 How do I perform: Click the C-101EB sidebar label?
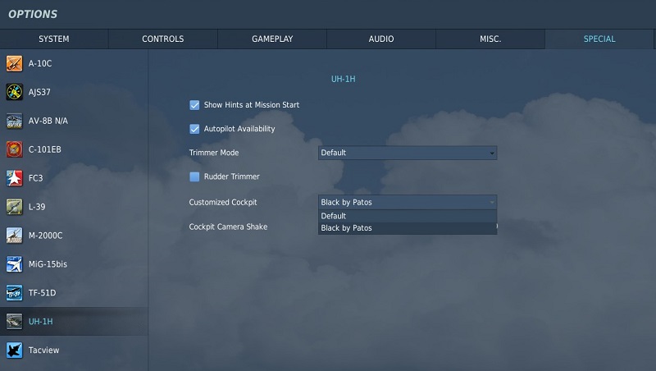(x=45, y=149)
